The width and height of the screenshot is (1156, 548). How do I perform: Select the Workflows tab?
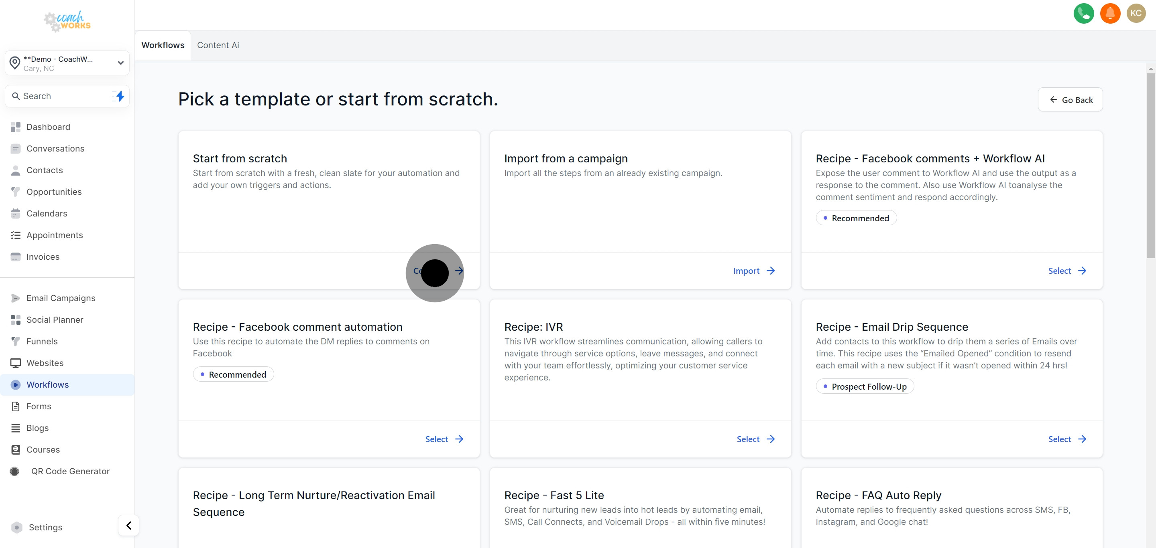163,45
